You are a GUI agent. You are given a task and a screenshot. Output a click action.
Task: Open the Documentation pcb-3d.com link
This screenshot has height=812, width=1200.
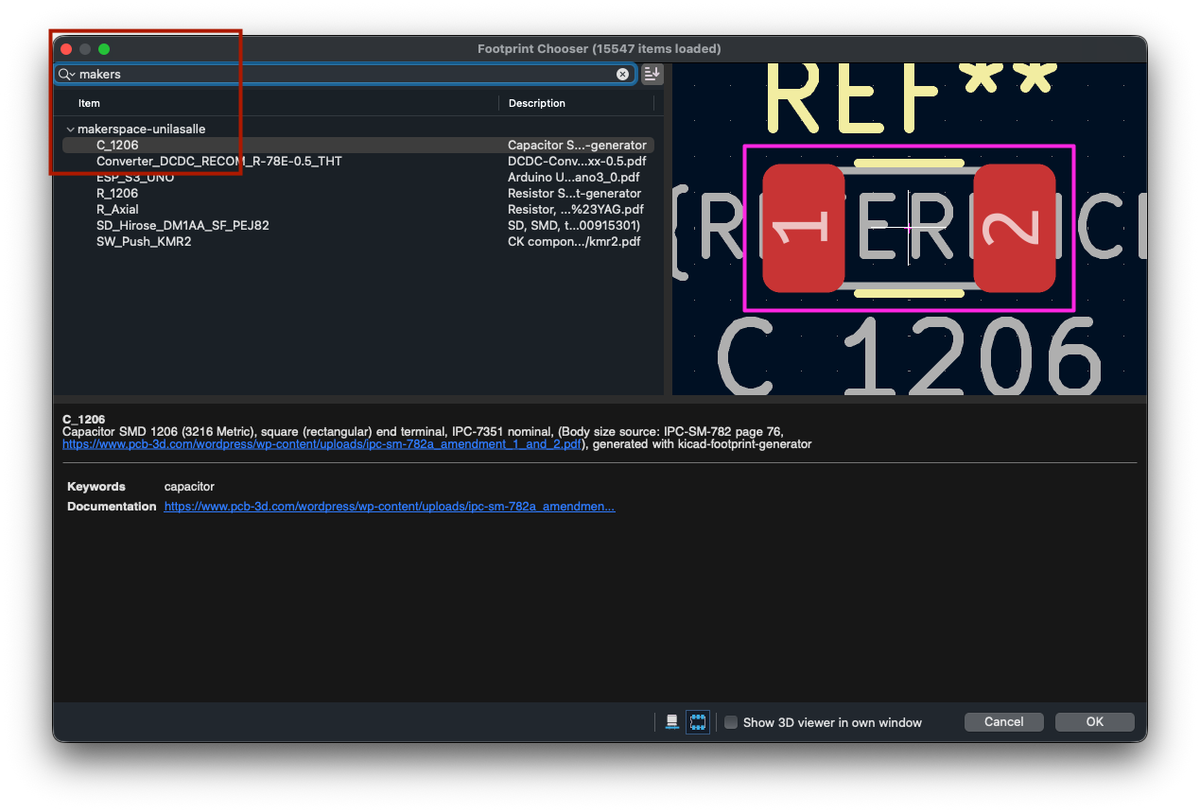click(x=389, y=507)
